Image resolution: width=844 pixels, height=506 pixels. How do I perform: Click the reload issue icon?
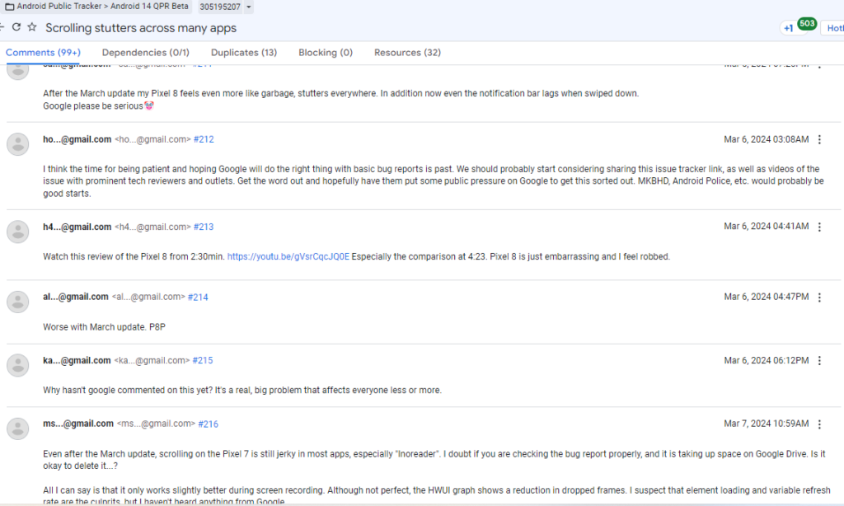point(16,27)
